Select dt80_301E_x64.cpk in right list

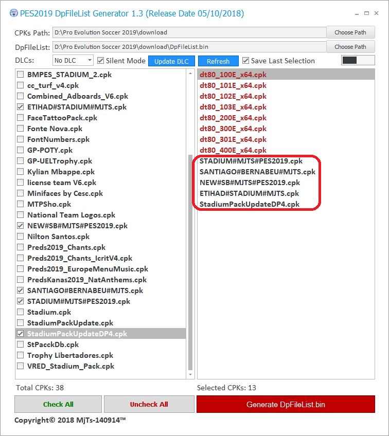point(286,139)
